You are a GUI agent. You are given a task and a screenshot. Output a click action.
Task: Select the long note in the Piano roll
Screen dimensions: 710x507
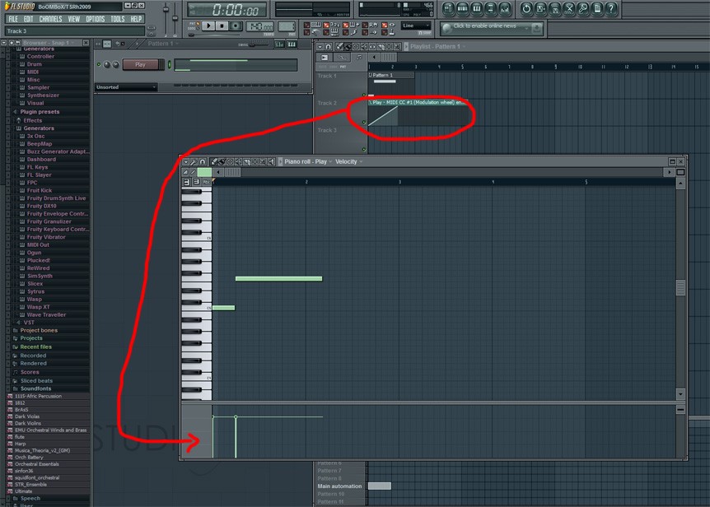[x=279, y=278]
